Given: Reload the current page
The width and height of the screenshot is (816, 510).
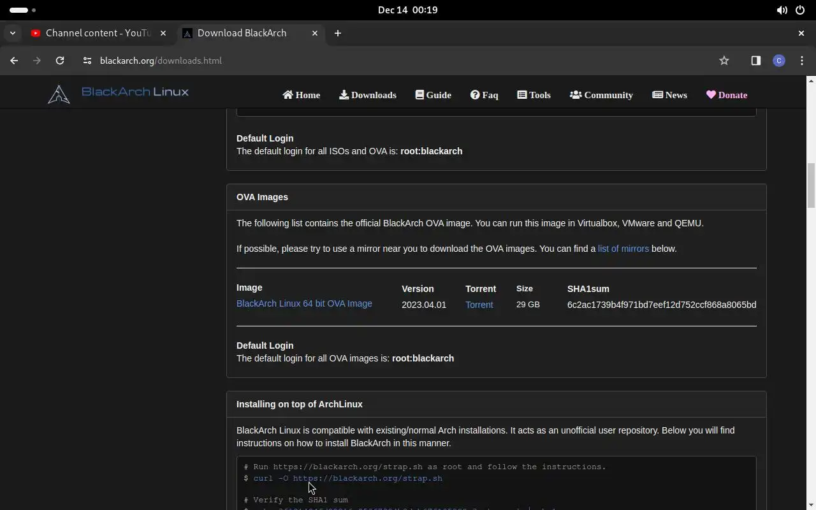Looking at the screenshot, I should coord(60,61).
